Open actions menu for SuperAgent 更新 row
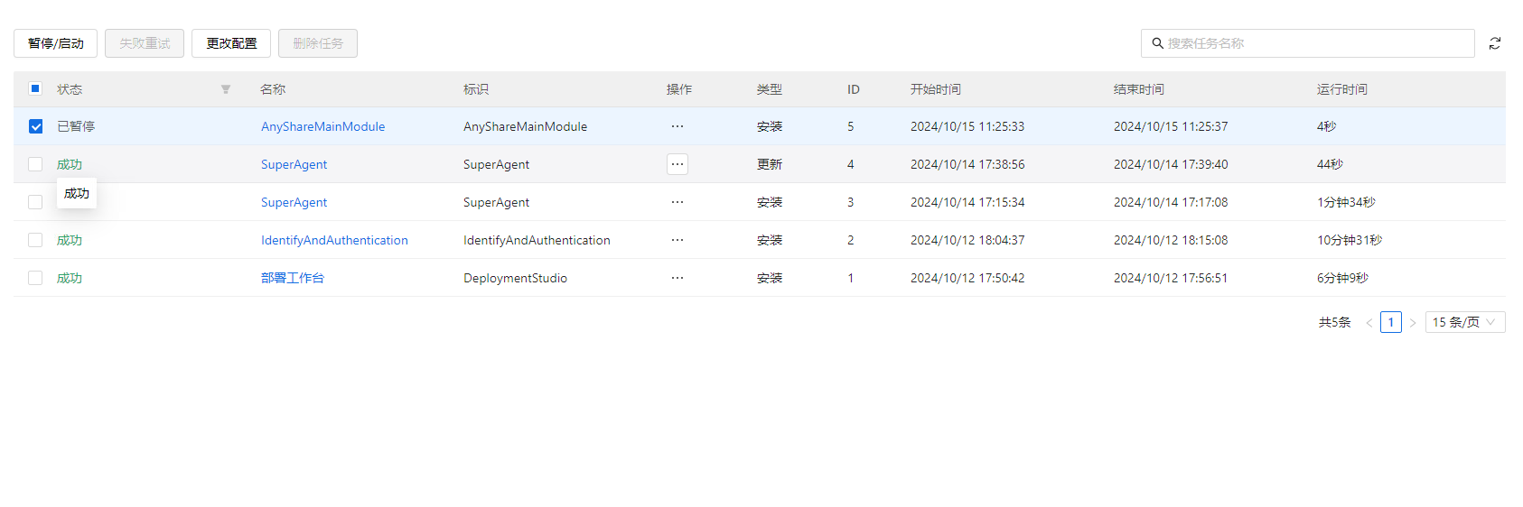 (677, 164)
